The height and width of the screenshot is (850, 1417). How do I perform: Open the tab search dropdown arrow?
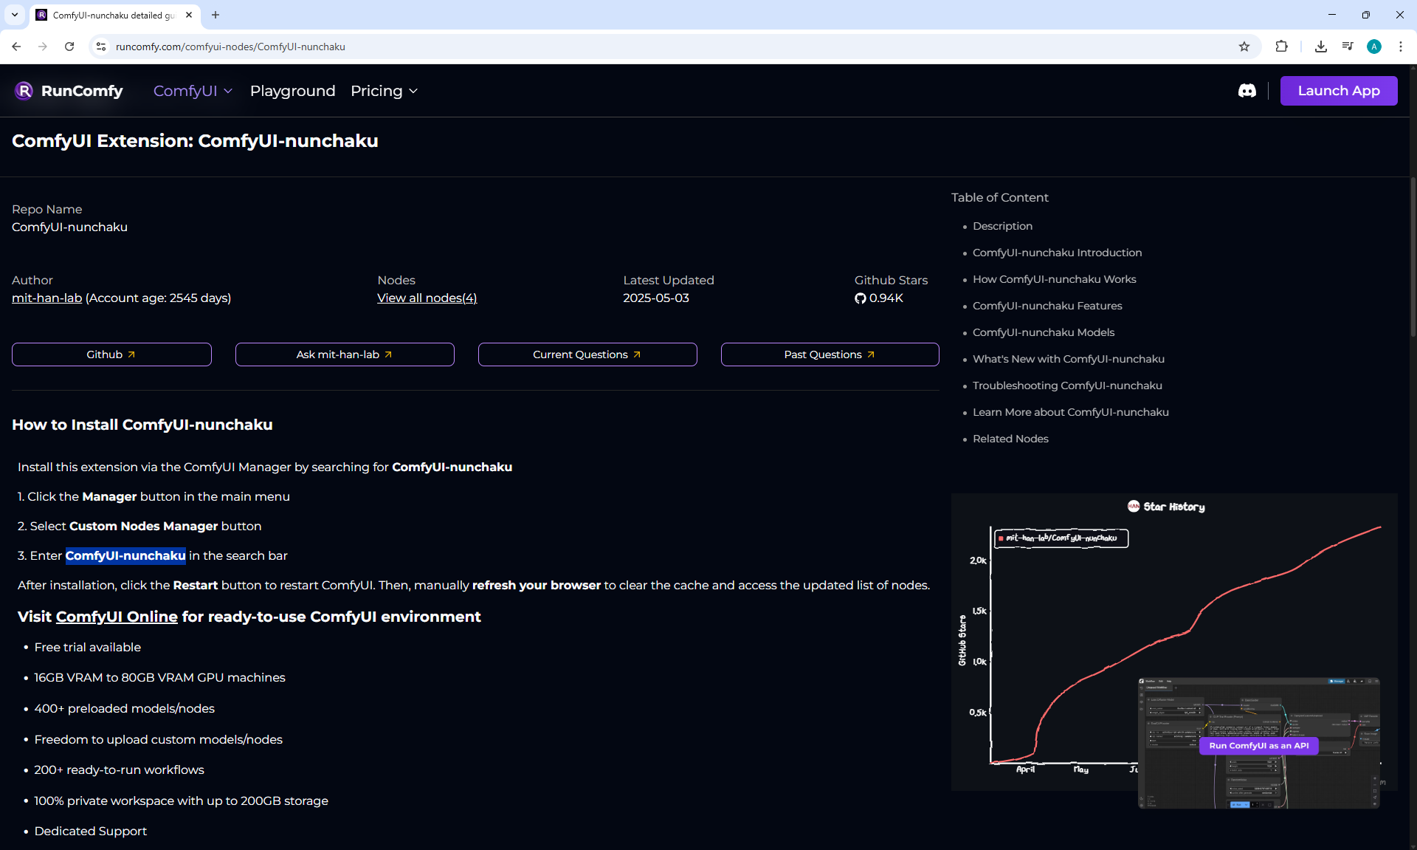tap(14, 15)
